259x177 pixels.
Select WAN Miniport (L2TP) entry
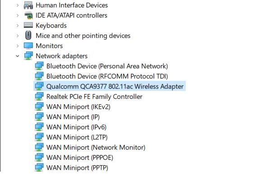[x=77, y=137]
